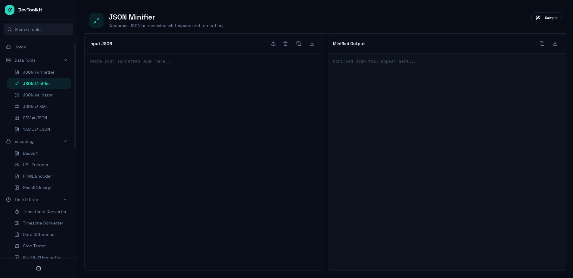
Task: Clear input using the trash icon
Action: coord(285,43)
